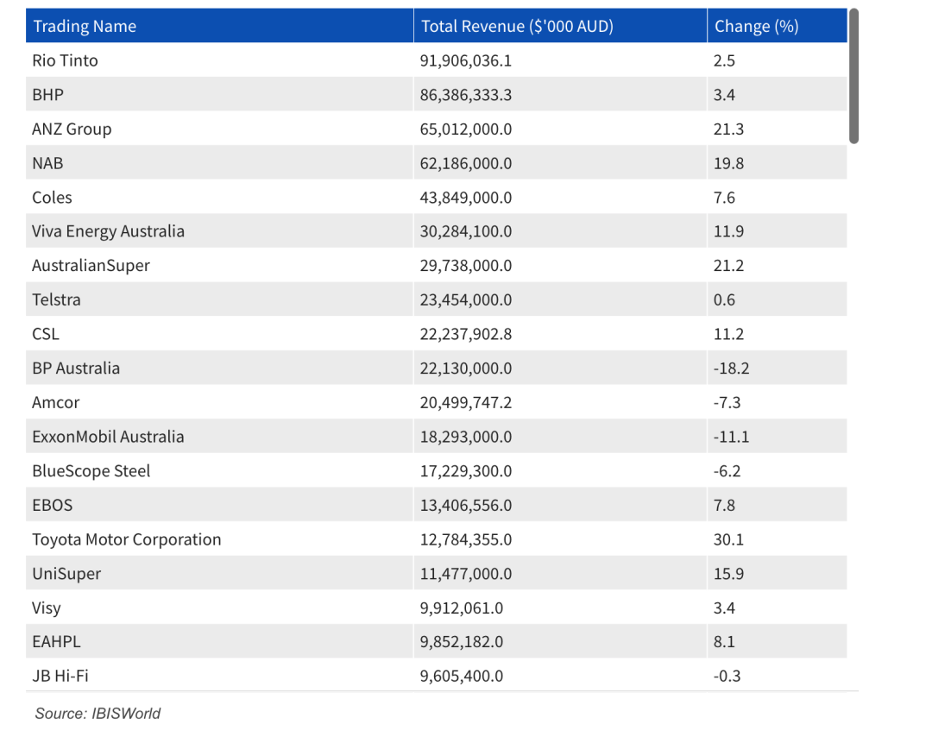Click ExxonMobil Australia's change value -11.1
Screen dimensions: 932x737
(732, 437)
